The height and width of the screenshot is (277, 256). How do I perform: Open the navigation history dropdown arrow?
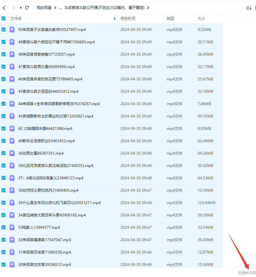[x=20, y=8]
